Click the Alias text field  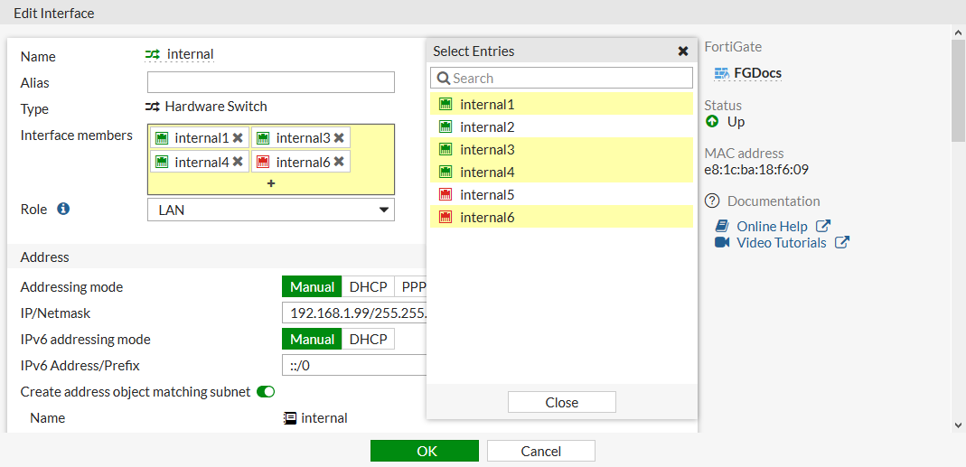pyautogui.click(x=271, y=83)
